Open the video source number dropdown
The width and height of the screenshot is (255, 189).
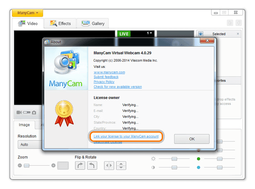149,33
